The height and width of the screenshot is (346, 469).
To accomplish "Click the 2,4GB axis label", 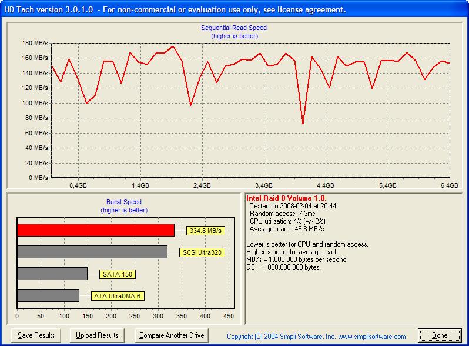I will click(202, 185).
